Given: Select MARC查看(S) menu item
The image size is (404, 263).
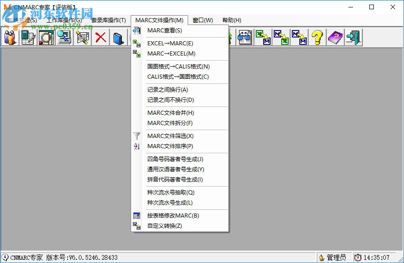Looking at the screenshot, I should (x=180, y=31).
